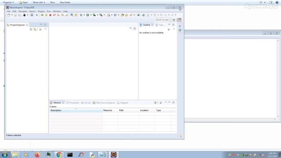
Task: Click the Quick Access search field
Action: (x=162, y=20)
